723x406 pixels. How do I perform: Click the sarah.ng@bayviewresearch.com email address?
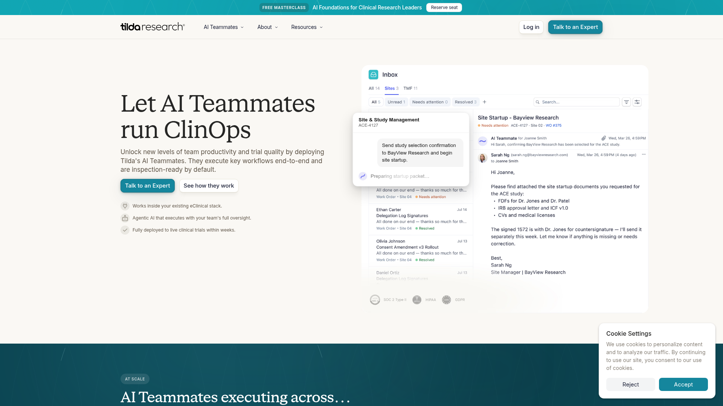(x=539, y=155)
